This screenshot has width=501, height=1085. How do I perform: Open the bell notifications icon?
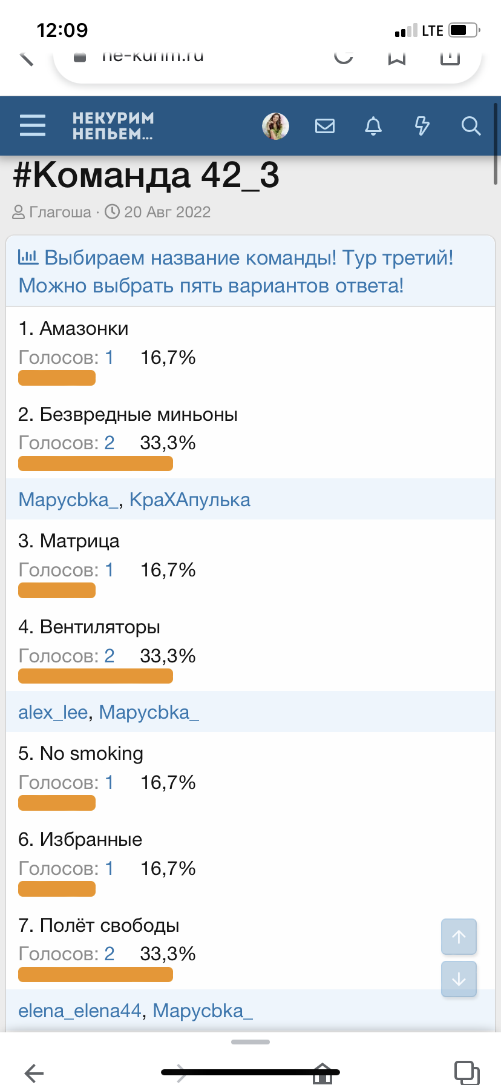click(x=373, y=126)
